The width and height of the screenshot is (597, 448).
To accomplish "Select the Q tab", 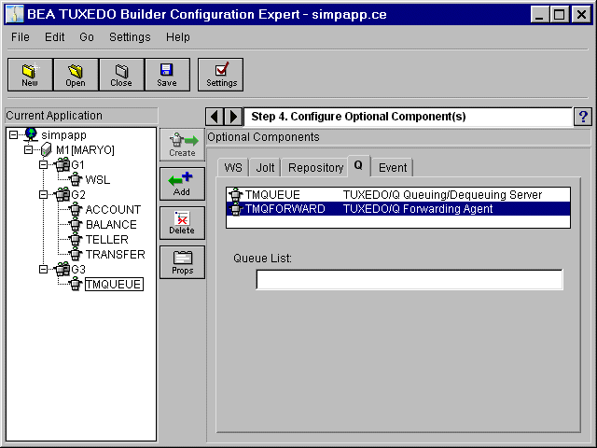I will (358, 165).
